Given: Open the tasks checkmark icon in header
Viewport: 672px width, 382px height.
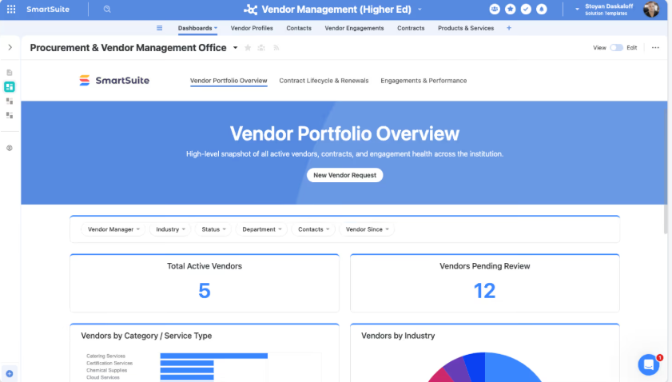Looking at the screenshot, I should coord(526,9).
